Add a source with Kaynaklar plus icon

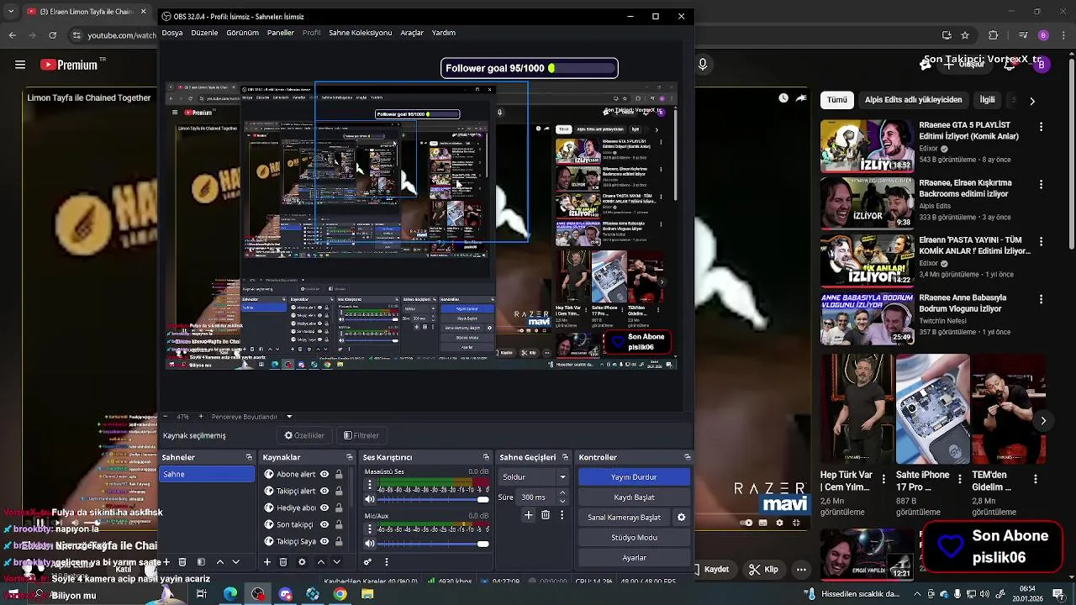[x=267, y=562]
